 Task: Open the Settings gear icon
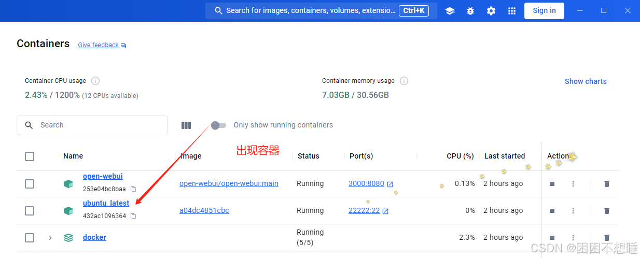tap(491, 11)
